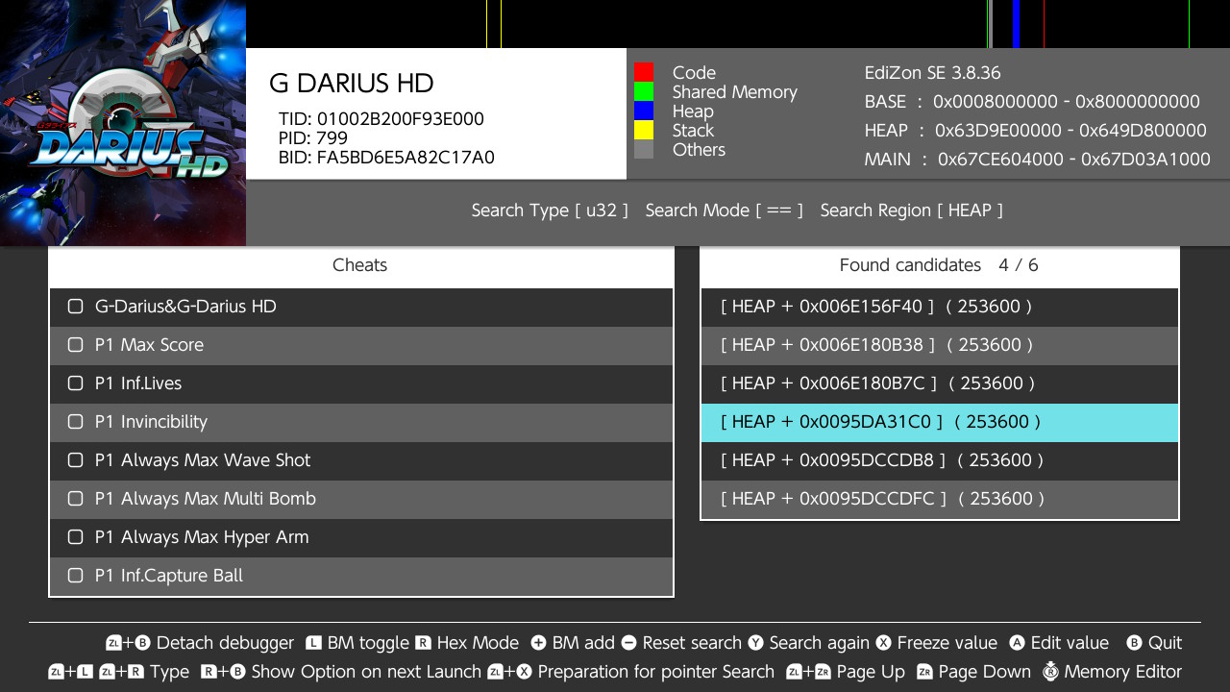This screenshot has height=692, width=1230.
Task: Open the G Darius HD cover thumbnail
Action: click(x=123, y=123)
